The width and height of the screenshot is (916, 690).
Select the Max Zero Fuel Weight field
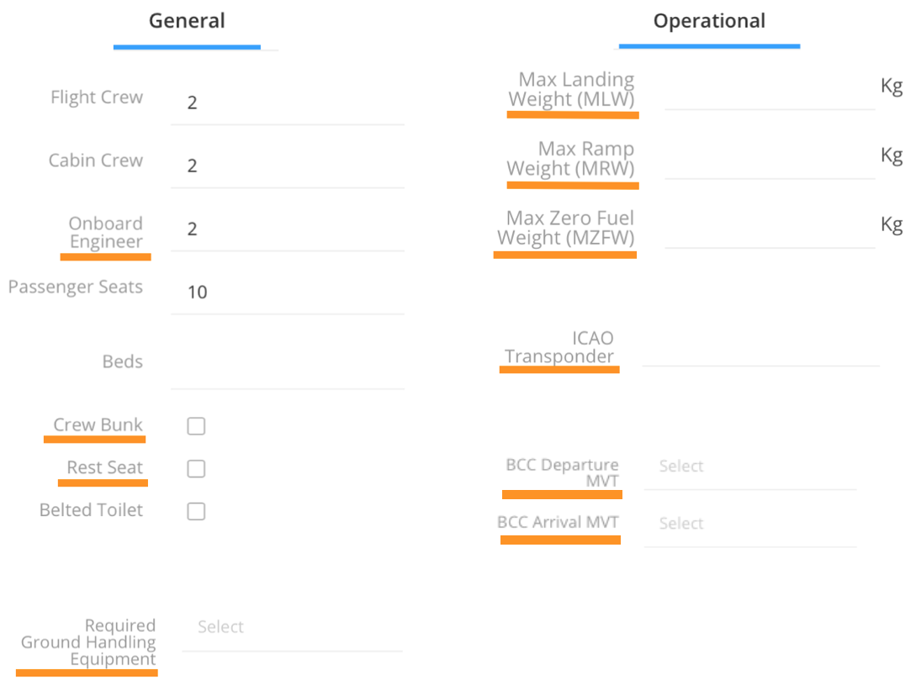click(x=768, y=229)
